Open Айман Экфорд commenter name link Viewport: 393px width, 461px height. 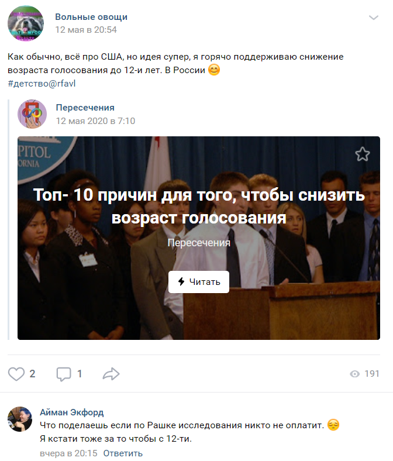[x=72, y=412]
